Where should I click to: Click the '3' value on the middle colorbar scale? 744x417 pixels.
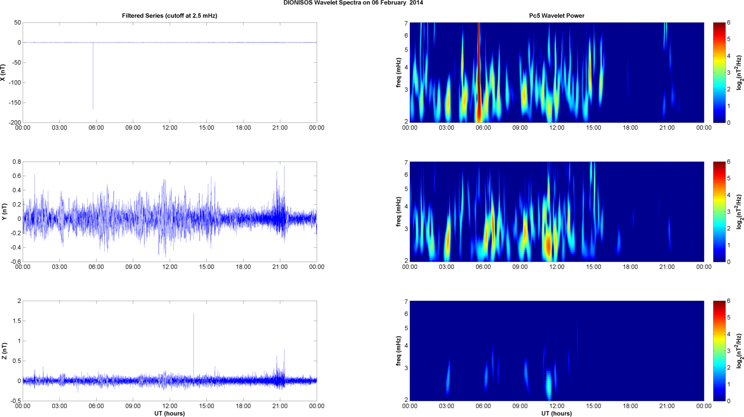point(729,212)
